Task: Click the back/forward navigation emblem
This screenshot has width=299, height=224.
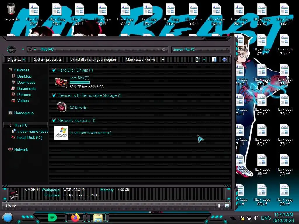Action: (x=12, y=50)
